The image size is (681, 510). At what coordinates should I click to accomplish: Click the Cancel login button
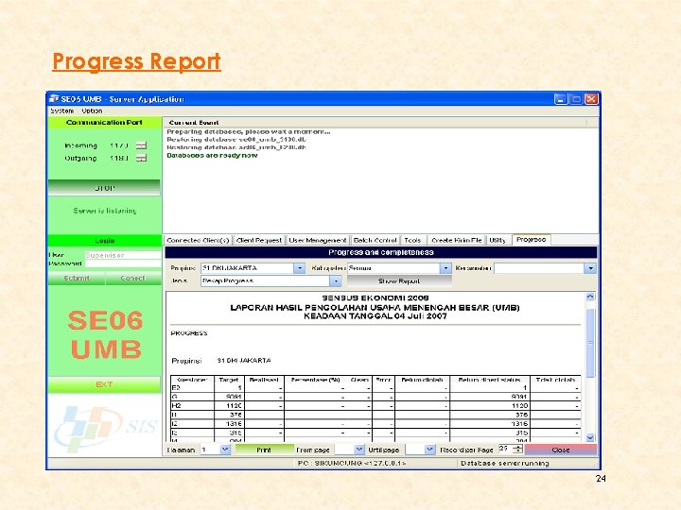(133, 278)
